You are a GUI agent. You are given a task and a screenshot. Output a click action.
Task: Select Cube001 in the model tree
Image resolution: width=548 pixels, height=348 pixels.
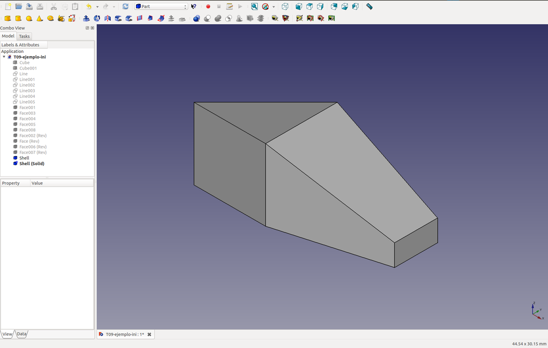coord(28,68)
